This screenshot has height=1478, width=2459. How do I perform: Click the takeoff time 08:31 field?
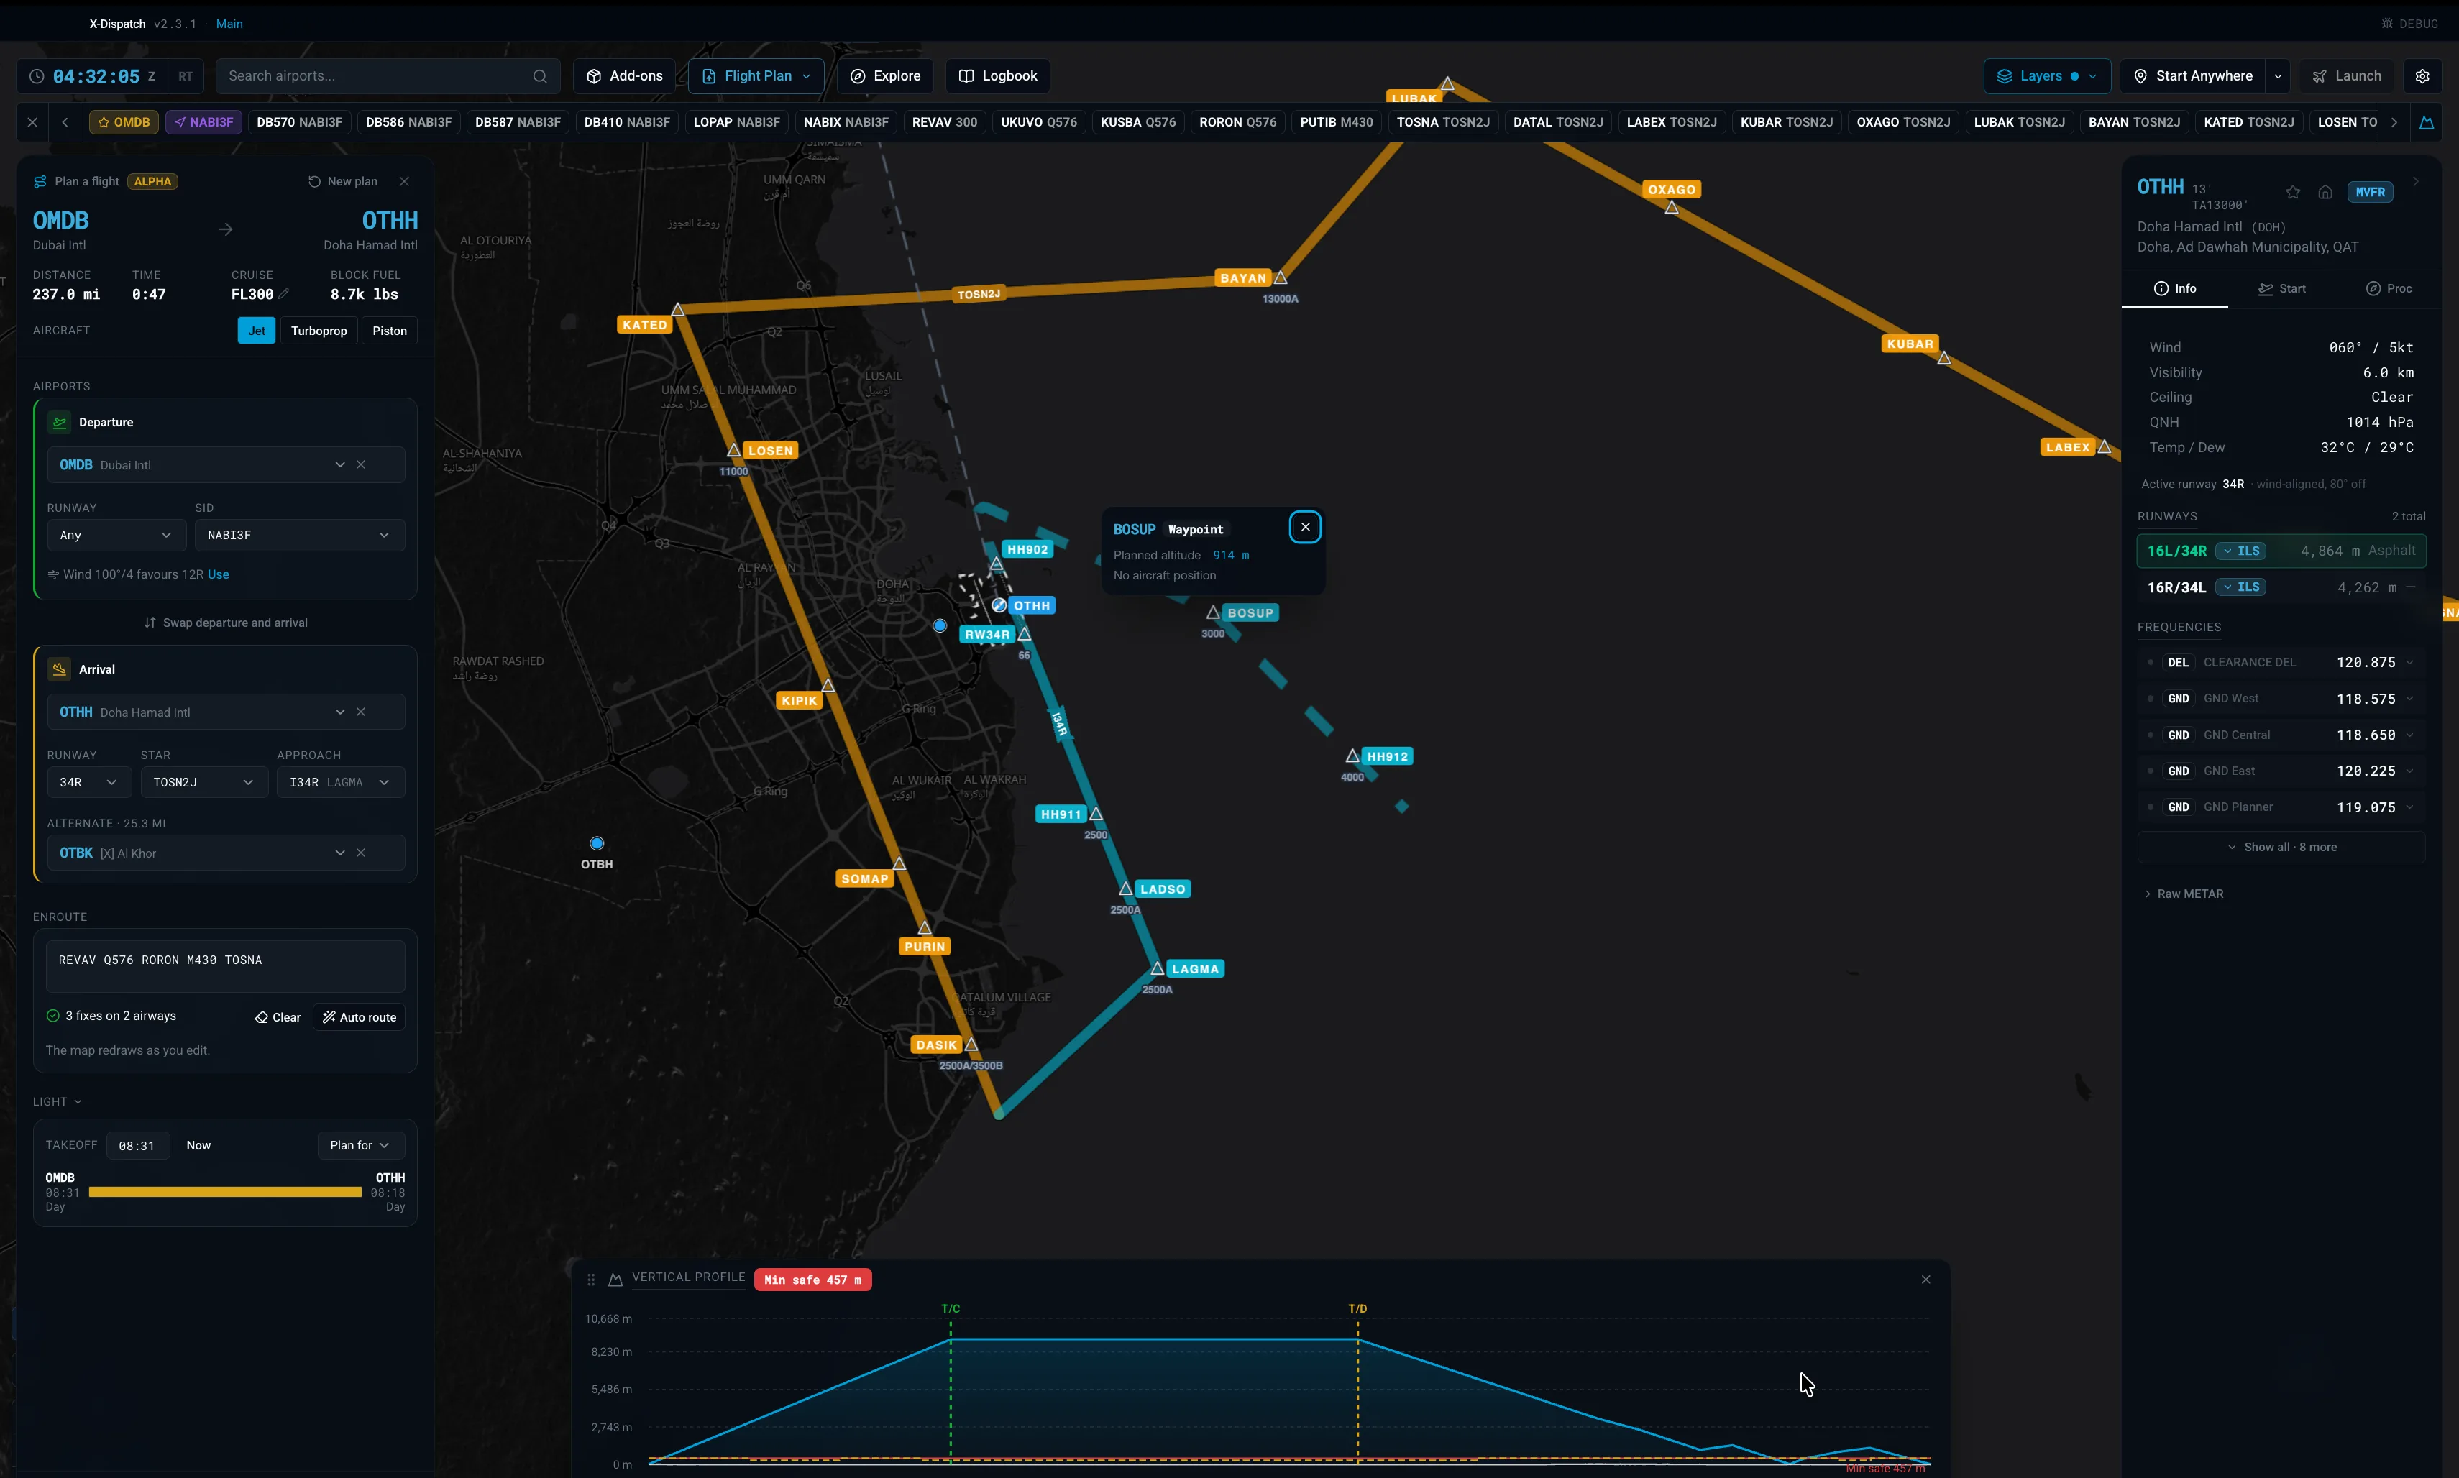(137, 1145)
